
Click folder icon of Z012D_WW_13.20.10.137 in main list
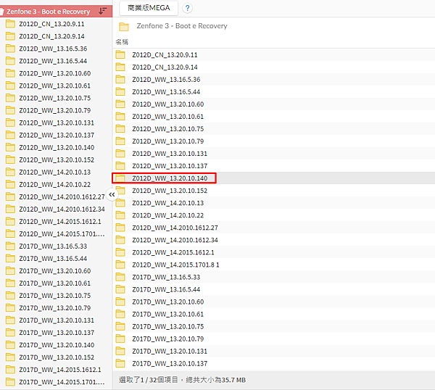(x=120, y=166)
